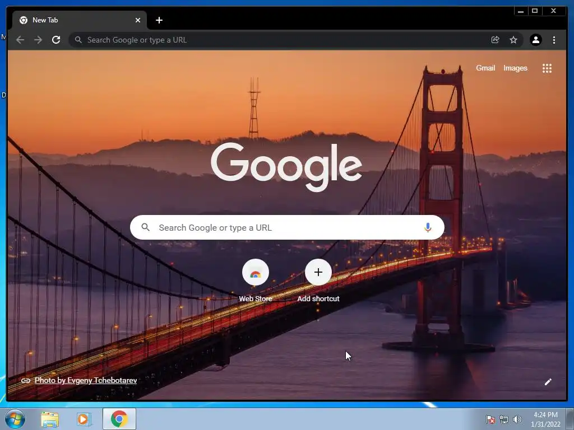Reload the current page
The height and width of the screenshot is (430, 574).
point(56,40)
